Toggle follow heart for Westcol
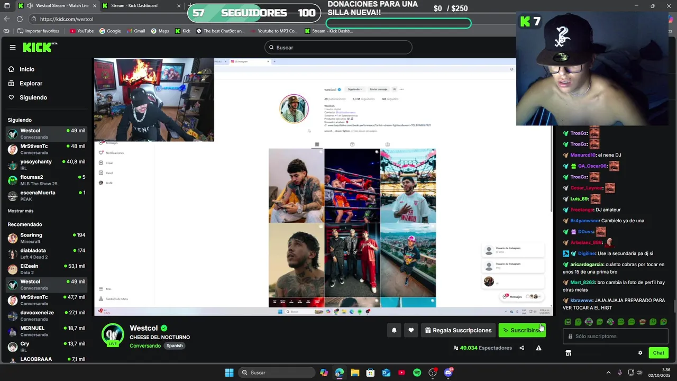This screenshot has width=677, height=381. (411, 330)
